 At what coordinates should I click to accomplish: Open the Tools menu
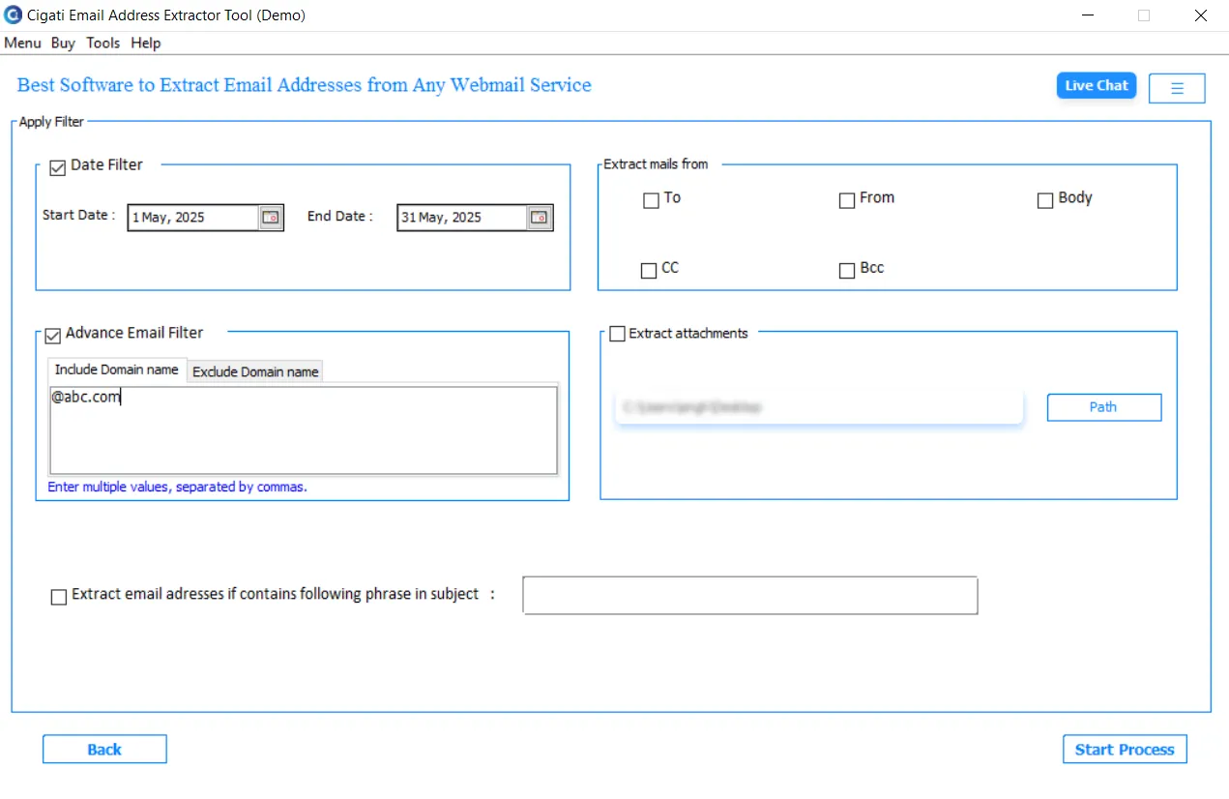click(x=102, y=43)
